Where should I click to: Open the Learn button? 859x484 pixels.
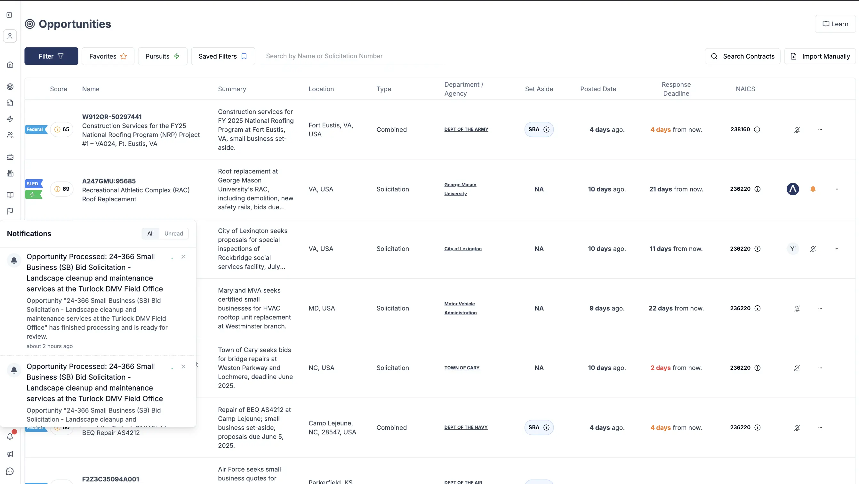pos(835,24)
